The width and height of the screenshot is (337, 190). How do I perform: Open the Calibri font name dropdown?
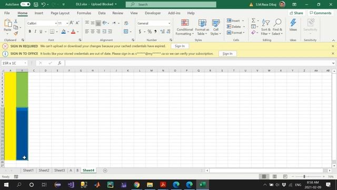[56, 23]
